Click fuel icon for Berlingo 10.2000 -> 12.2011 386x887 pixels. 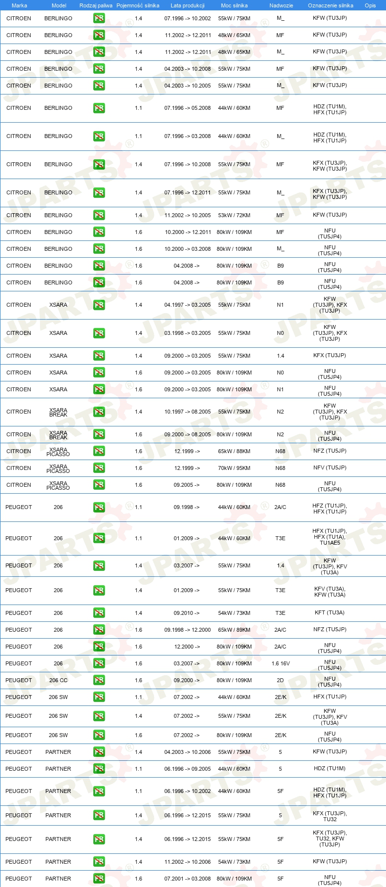(x=99, y=232)
